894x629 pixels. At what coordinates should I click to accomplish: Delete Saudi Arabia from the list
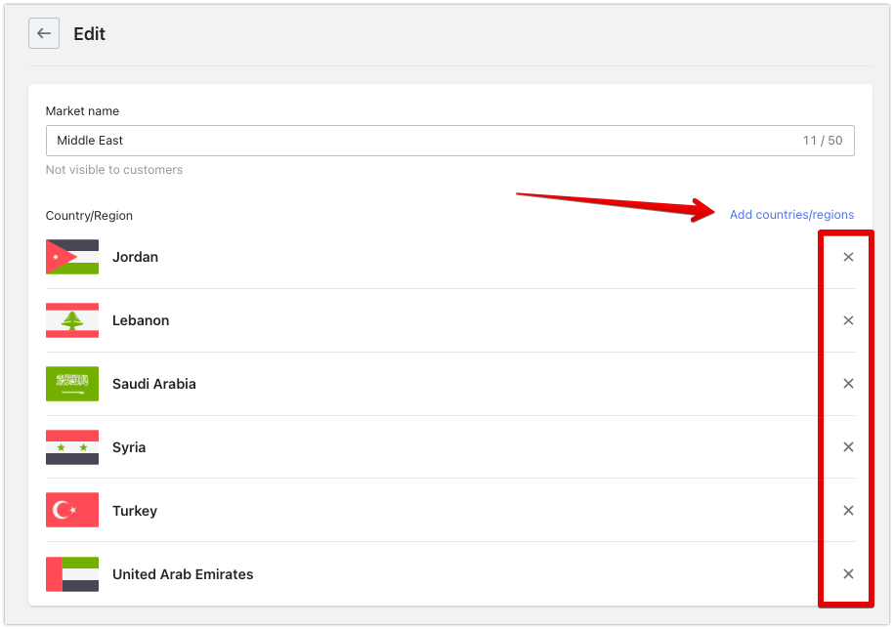(848, 384)
